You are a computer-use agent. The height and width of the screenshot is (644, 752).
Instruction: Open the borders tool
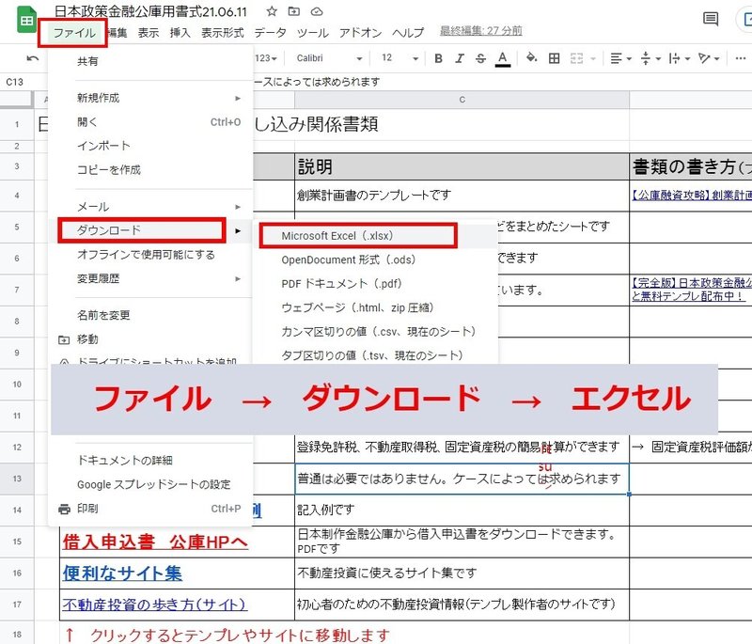pyautogui.click(x=554, y=58)
